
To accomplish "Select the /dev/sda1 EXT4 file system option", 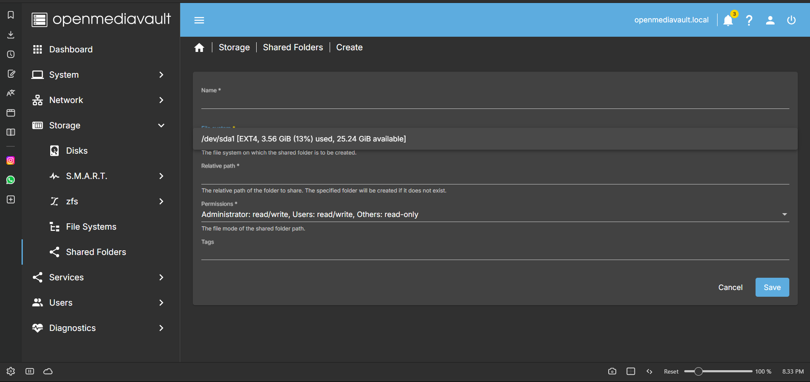I will tap(304, 139).
